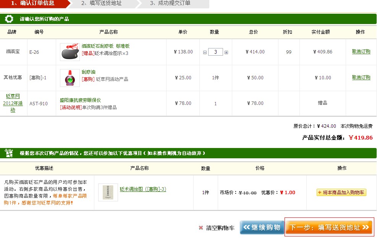Open the 砭术调治图 product thumbnail
This screenshot has height=238, width=377.
(108, 192)
